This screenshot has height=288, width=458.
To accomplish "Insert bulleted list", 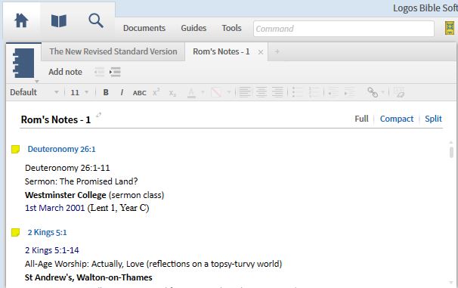I will [298, 92].
